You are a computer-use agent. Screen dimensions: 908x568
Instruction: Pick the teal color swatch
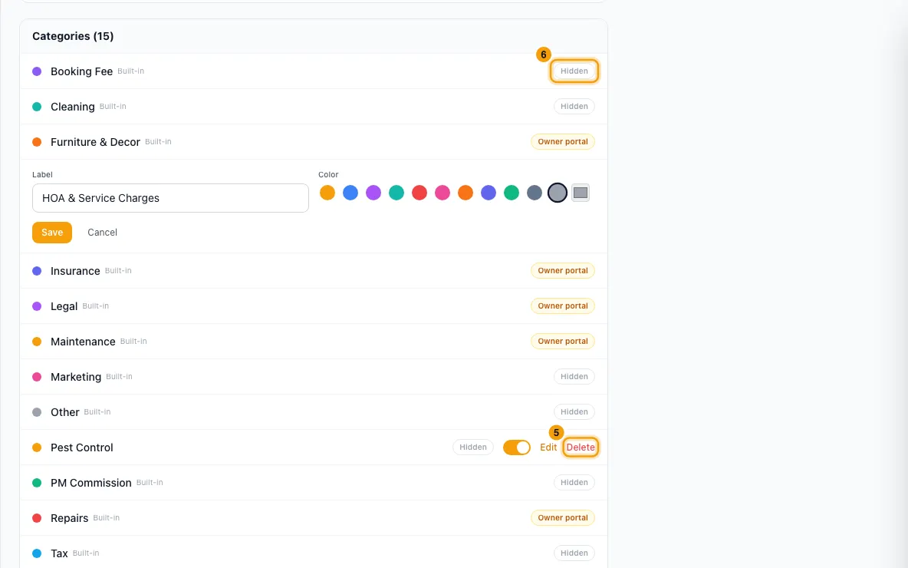396,193
